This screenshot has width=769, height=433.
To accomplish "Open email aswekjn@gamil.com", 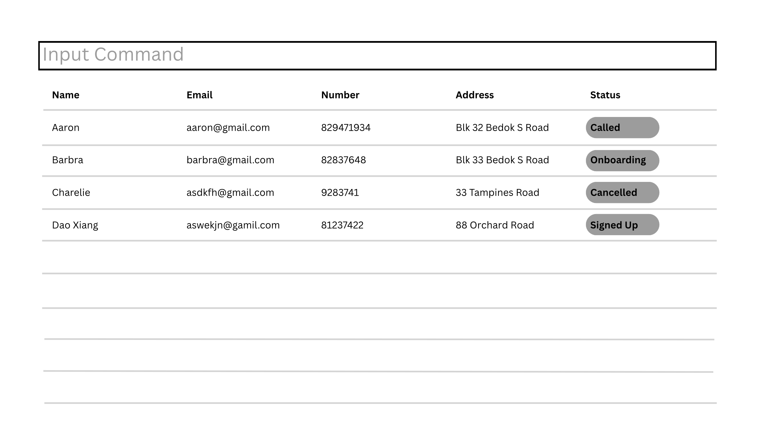I will click(233, 225).
